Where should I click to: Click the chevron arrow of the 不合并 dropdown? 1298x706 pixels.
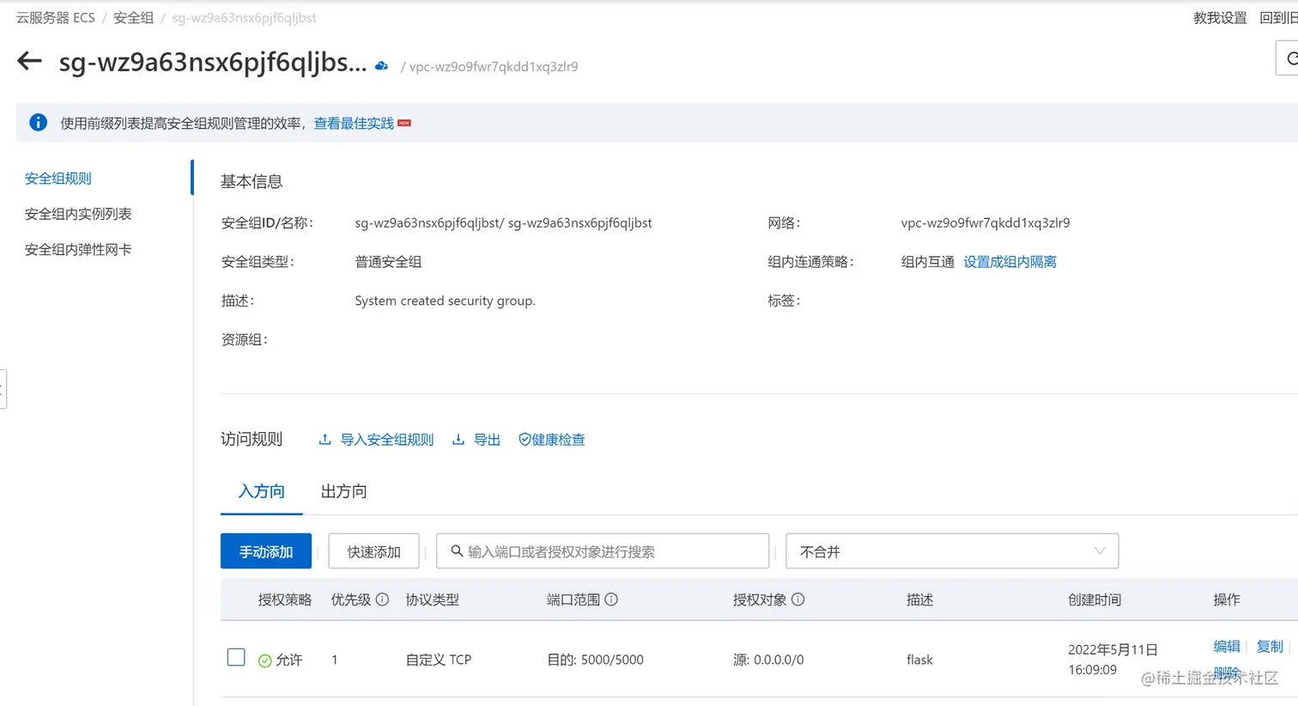[x=1100, y=551]
